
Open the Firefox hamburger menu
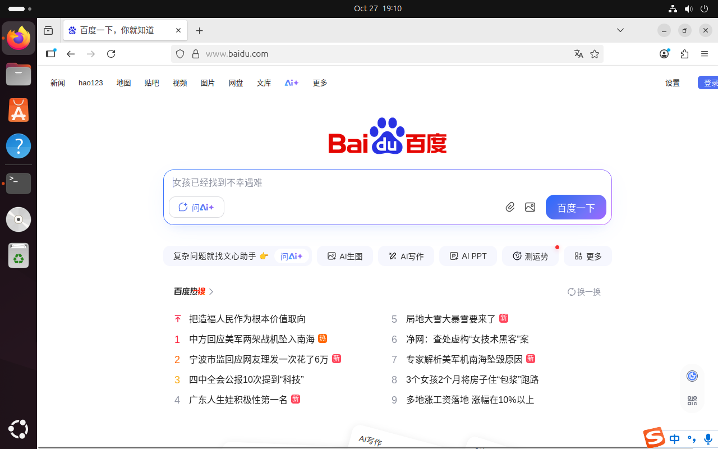[705, 54]
